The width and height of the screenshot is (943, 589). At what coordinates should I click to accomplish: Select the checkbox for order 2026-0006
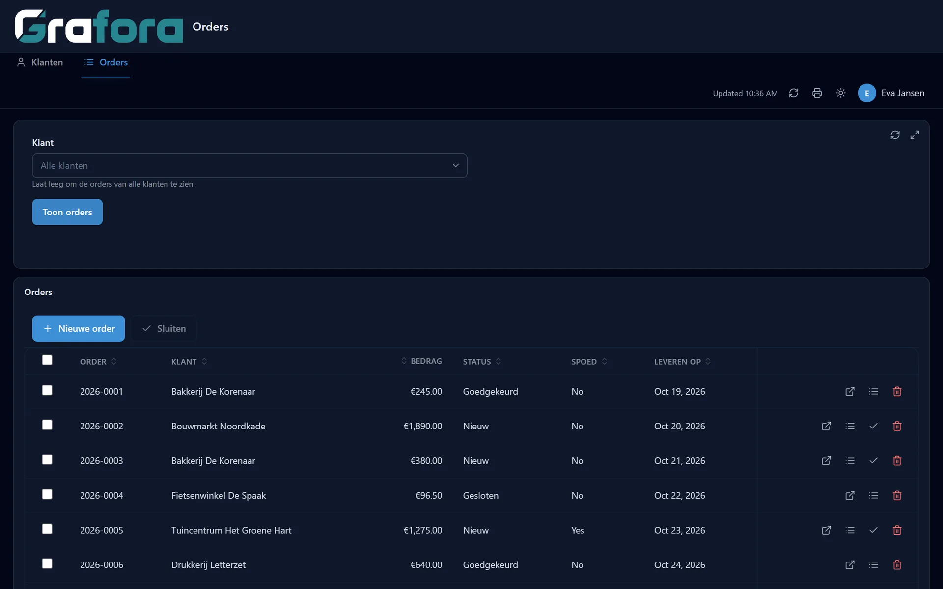47,563
